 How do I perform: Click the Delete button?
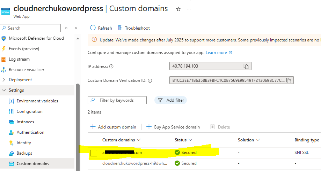coord(220,127)
